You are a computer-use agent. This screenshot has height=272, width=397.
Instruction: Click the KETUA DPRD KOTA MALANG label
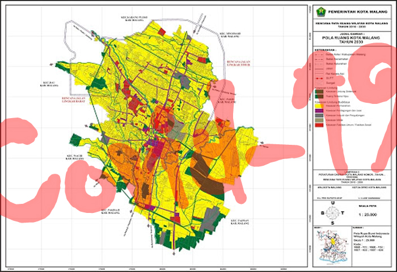(369, 187)
